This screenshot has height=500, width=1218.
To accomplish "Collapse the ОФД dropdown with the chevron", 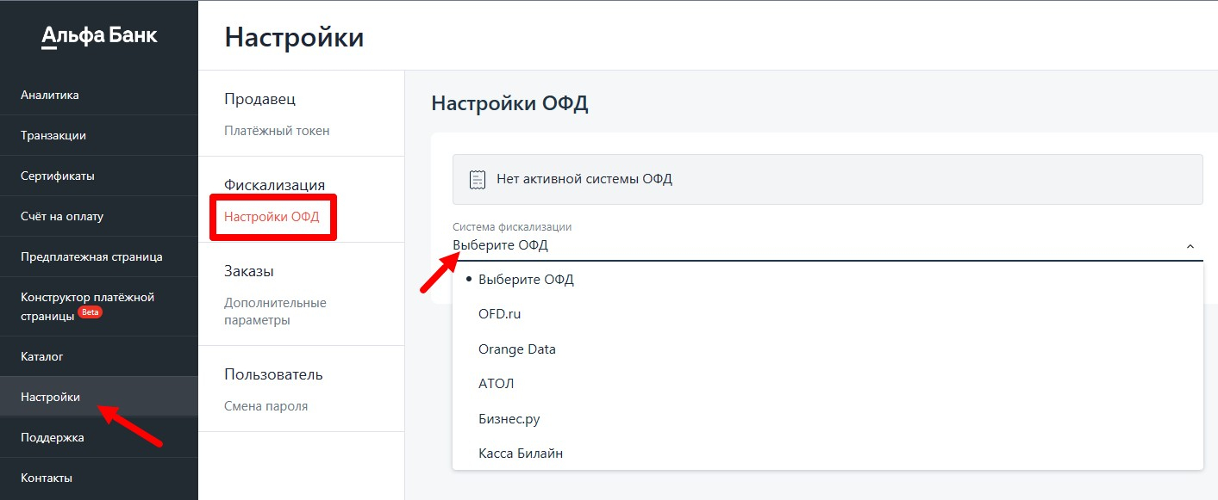I will coord(1190,246).
